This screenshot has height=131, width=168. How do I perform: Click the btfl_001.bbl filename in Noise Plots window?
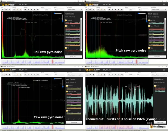(x=107, y=70)
